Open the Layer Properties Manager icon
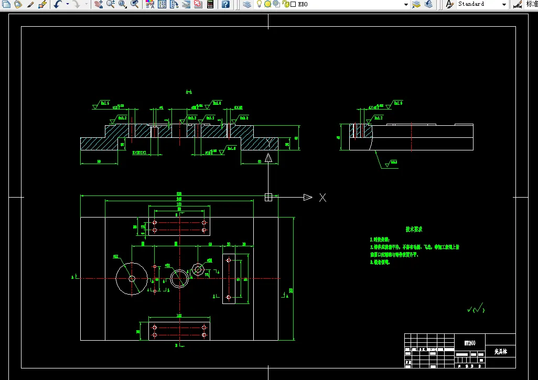Viewport: 538px width, 380px height. [x=247, y=4]
